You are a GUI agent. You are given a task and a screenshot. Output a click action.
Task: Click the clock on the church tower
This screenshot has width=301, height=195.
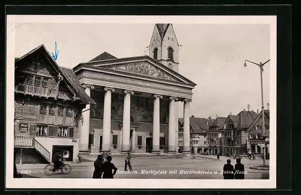pos(170,64)
